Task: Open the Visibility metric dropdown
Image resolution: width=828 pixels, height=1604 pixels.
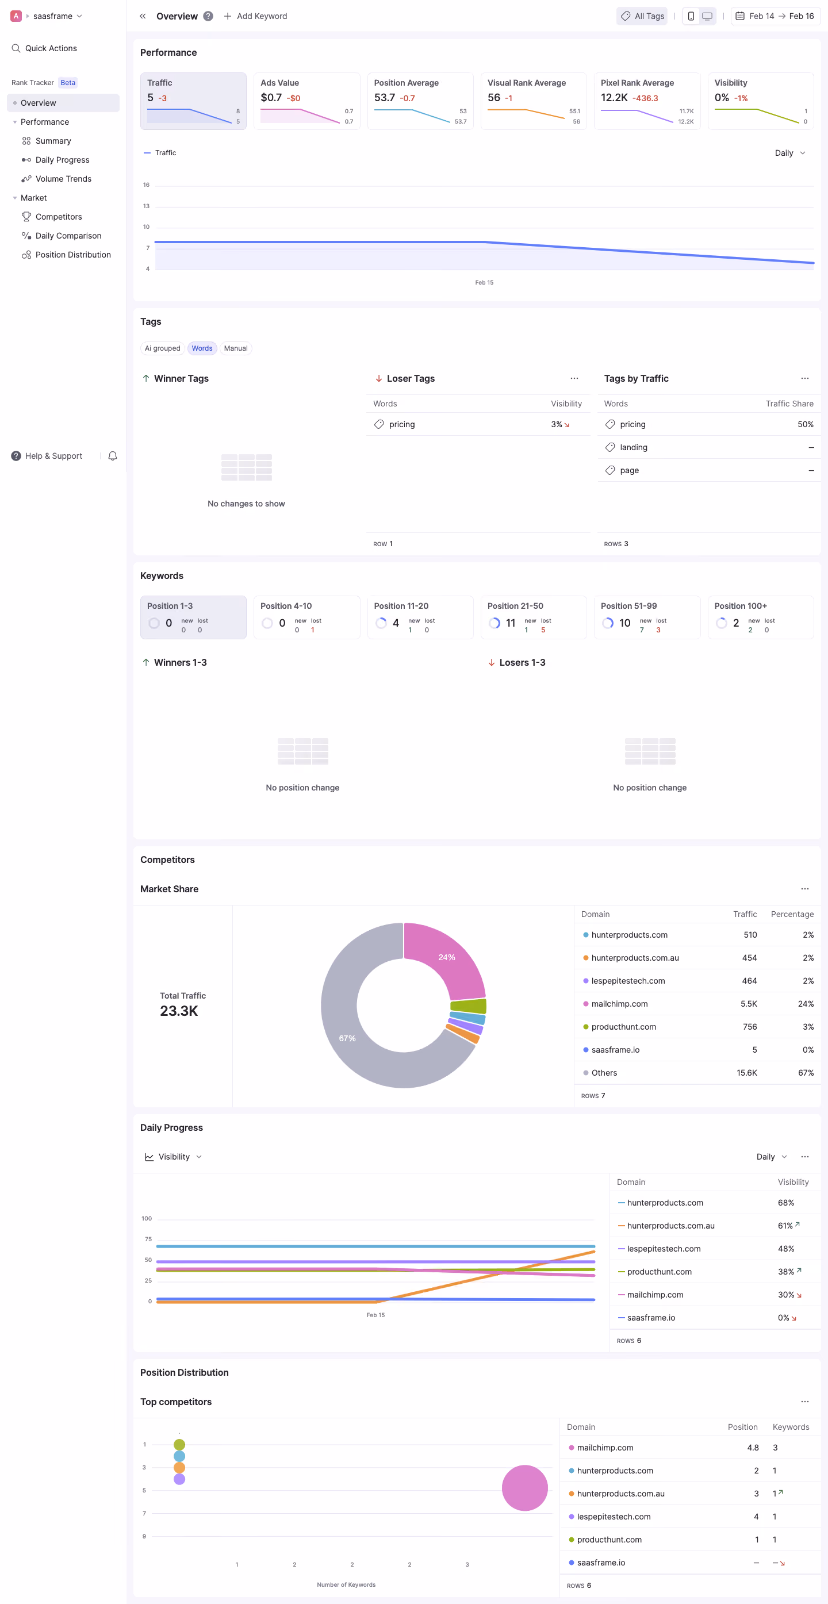Action: (174, 1157)
